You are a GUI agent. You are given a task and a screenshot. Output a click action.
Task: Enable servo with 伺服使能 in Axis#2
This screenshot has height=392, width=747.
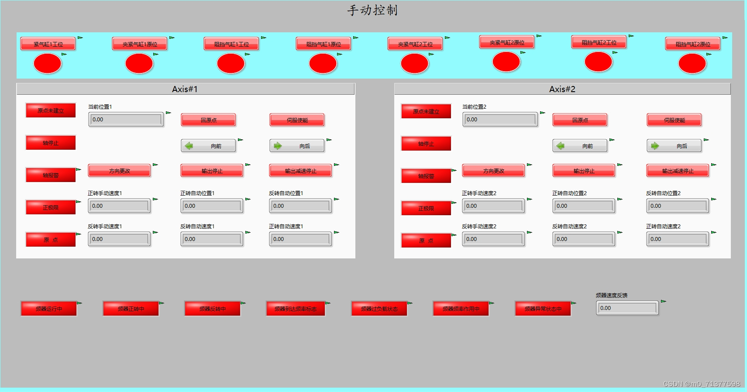pyautogui.click(x=675, y=120)
